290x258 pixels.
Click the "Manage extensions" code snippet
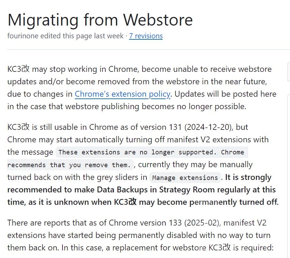coord(185,178)
